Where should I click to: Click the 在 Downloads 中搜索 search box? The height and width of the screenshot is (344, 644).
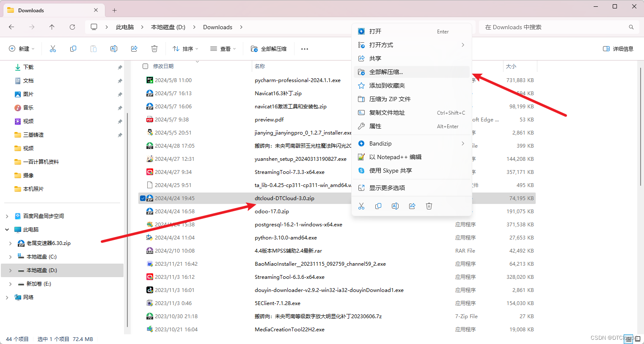click(x=546, y=27)
